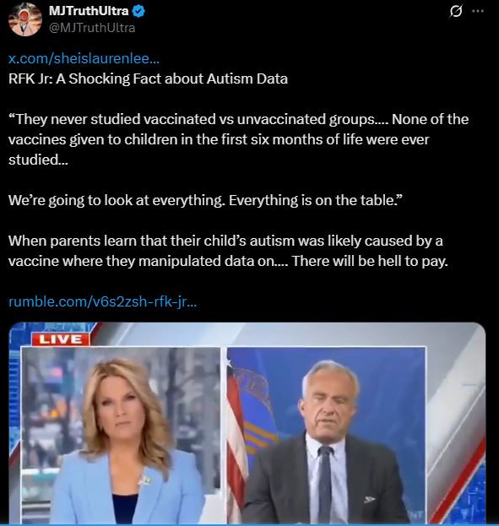The image size is (499, 526).
Task: Click the female anchor's video panel
Action: click(x=121, y=435)
